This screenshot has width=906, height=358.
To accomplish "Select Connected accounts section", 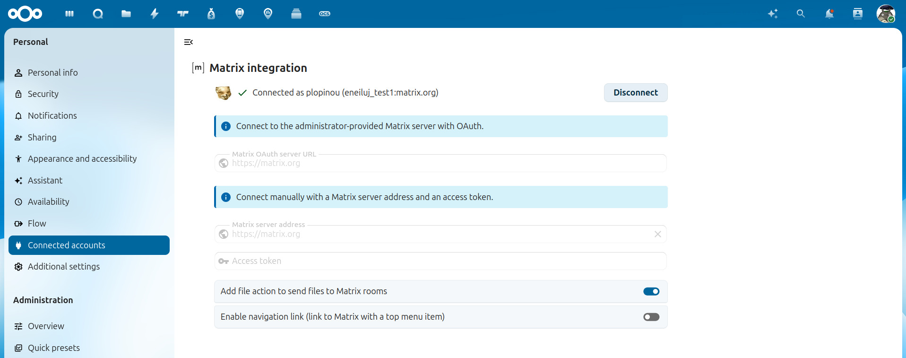I will (89, 245).
